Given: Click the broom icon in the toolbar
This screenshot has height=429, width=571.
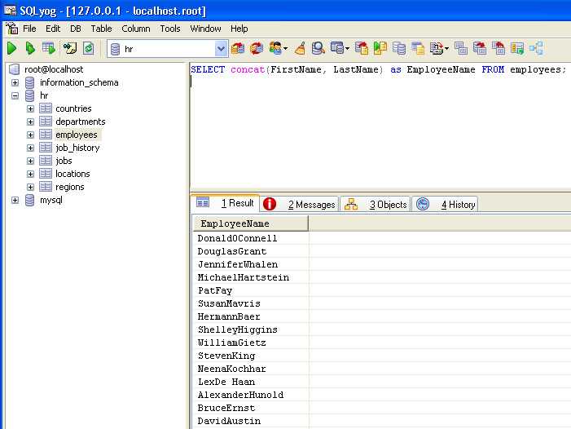Looking at the screenshot, I should [300, 49].
